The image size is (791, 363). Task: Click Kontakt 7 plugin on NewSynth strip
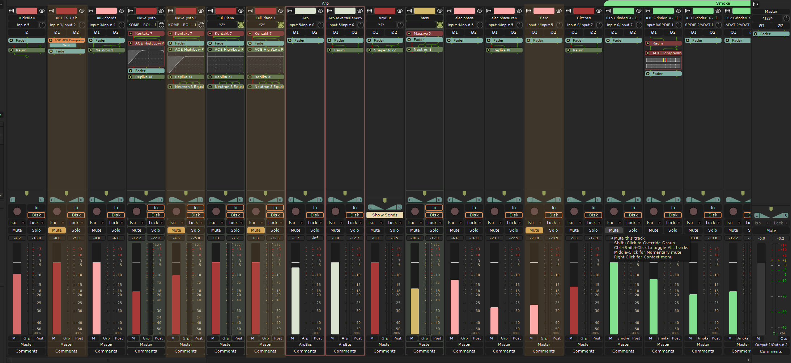click(146, 33)
